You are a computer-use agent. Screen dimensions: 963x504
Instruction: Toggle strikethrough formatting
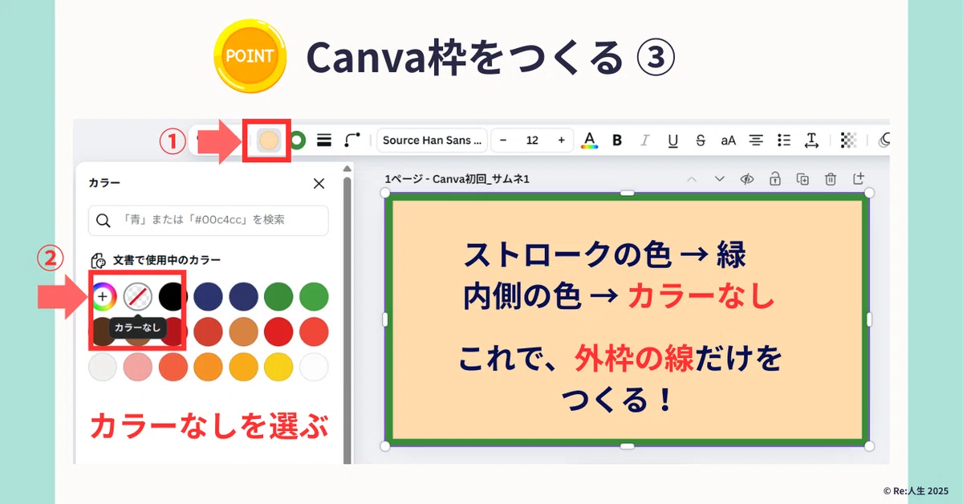click(701, 140)
